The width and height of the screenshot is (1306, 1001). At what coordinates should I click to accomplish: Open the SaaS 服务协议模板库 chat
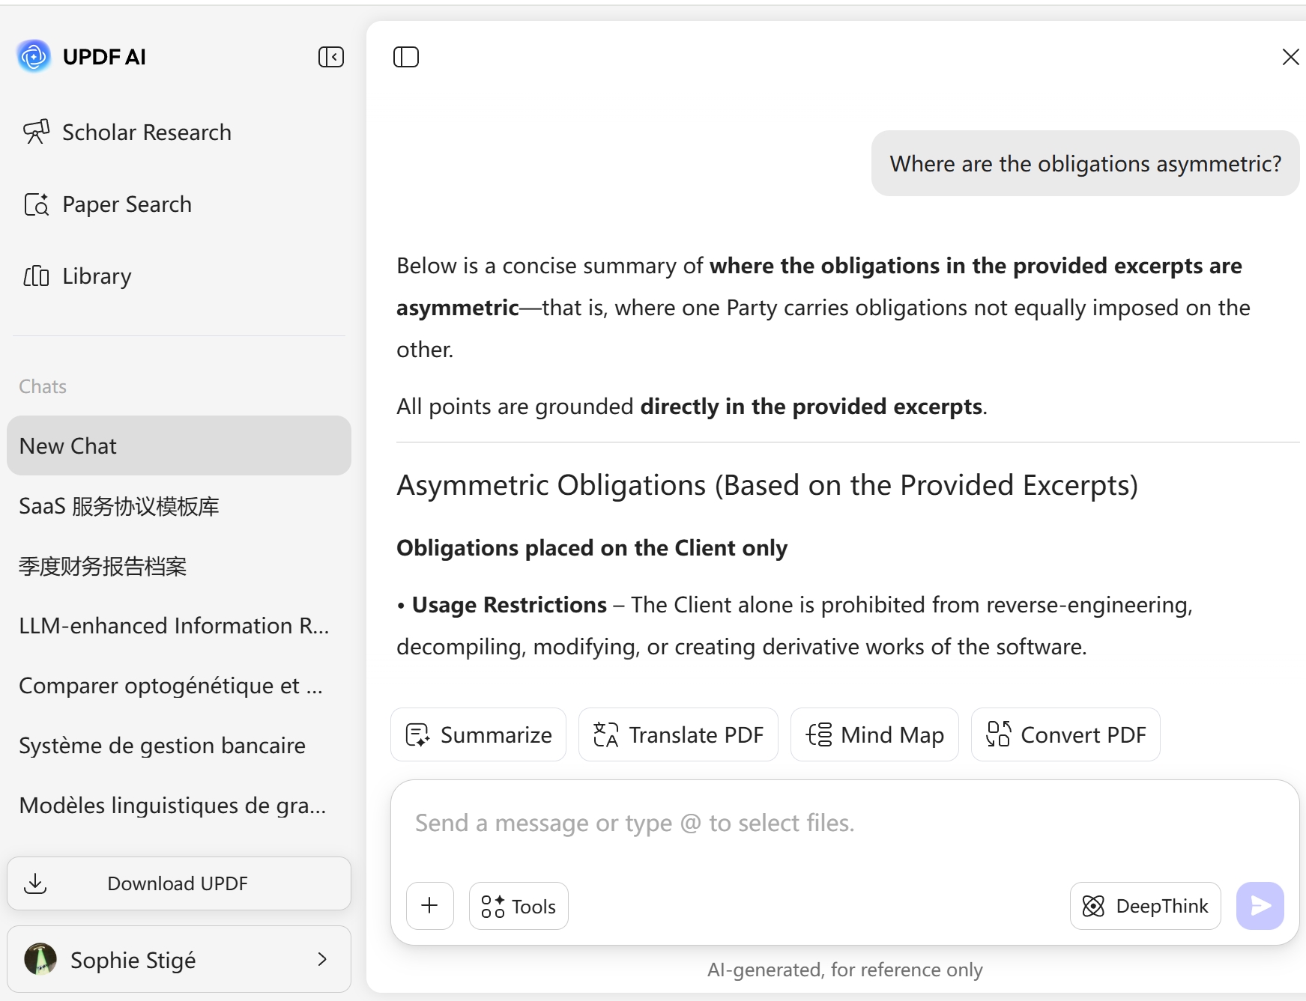pyautogui.click(x=119, y=506)
